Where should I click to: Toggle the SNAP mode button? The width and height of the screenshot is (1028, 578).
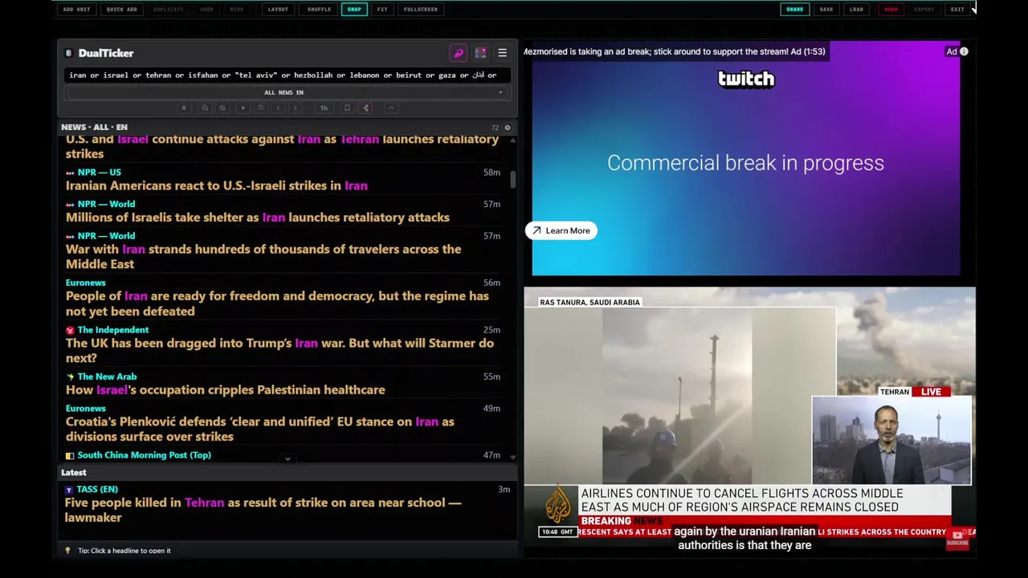[354, 9]
